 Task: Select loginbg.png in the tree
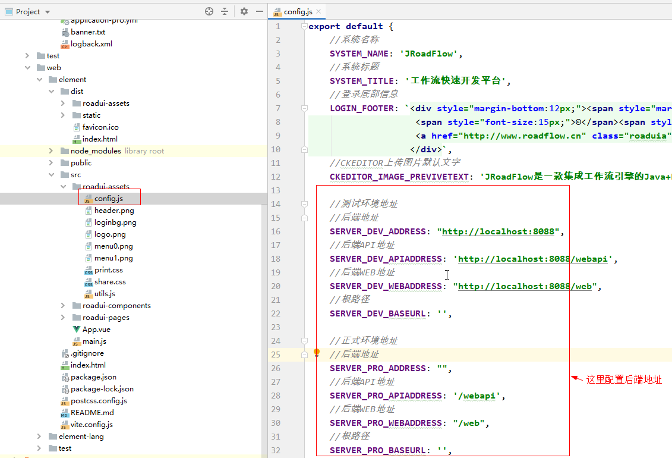(x=115, y=222)
